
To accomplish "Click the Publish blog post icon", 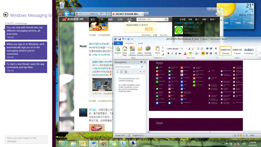I will [x=118, y=51].
